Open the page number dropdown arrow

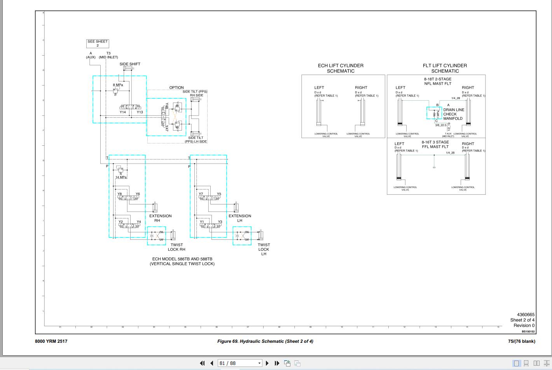pyautogui.click(x=260, y=363)
